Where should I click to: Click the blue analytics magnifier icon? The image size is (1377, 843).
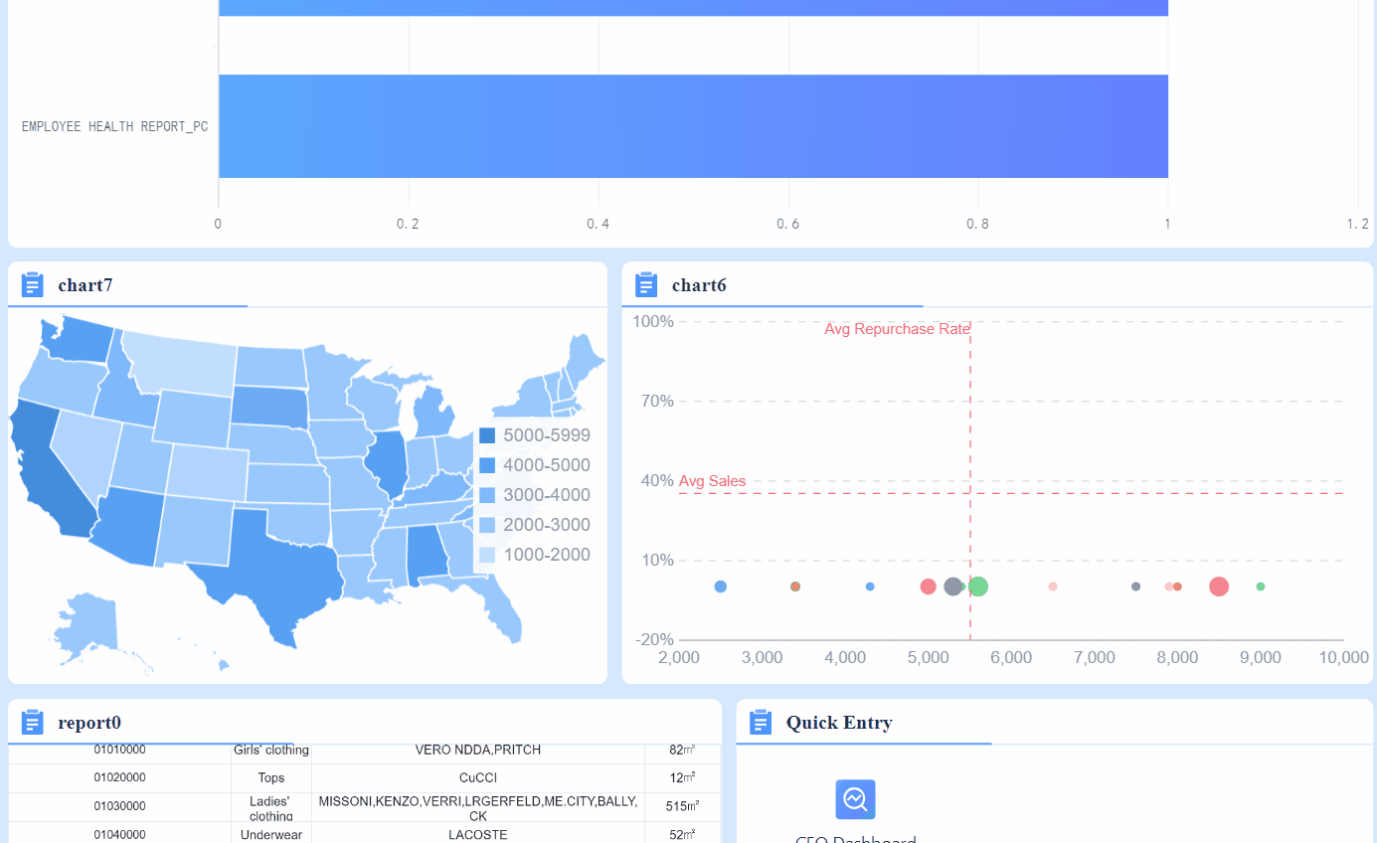(x=855, y=799)
